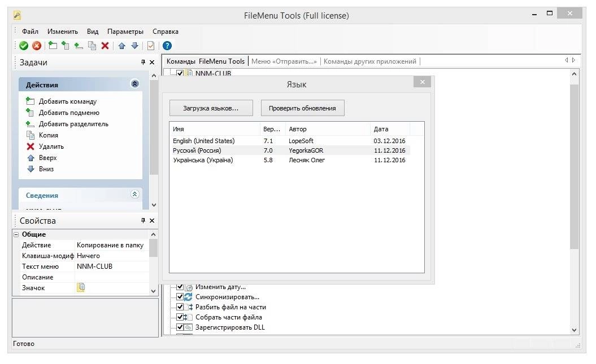Click the commands tree scrollbar up arrow

[x=574, y=74]
